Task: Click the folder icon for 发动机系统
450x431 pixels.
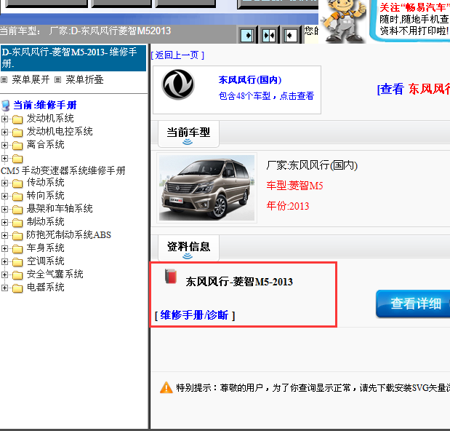Action: click(x=17, y=119)
